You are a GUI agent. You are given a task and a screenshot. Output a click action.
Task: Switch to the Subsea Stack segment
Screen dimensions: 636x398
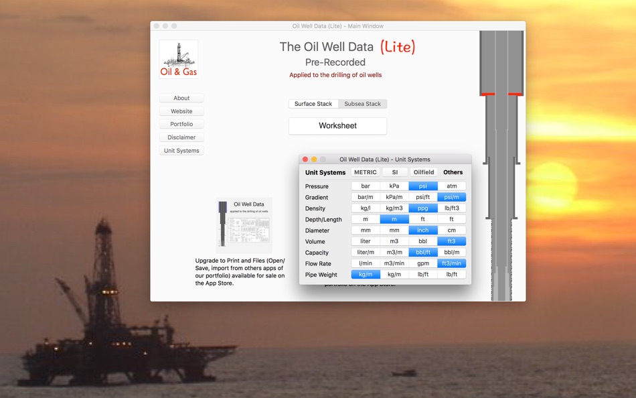[x=363, y=104]
